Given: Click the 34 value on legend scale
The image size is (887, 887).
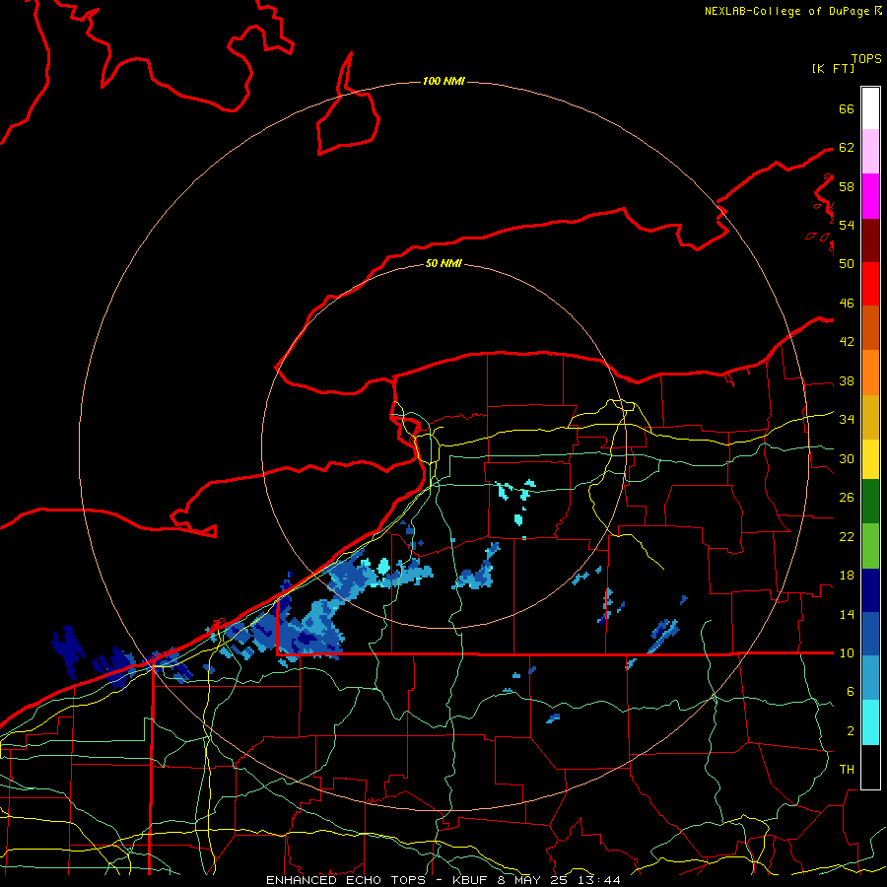Looking at the screenshot, I should [x=847, y=419].
